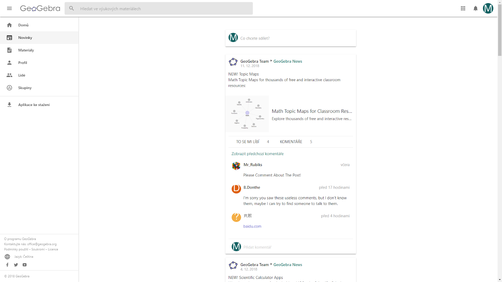Change language via Jazyk: Čeština
The height and width of the screenshot is (282, 502).
point(24,257)
